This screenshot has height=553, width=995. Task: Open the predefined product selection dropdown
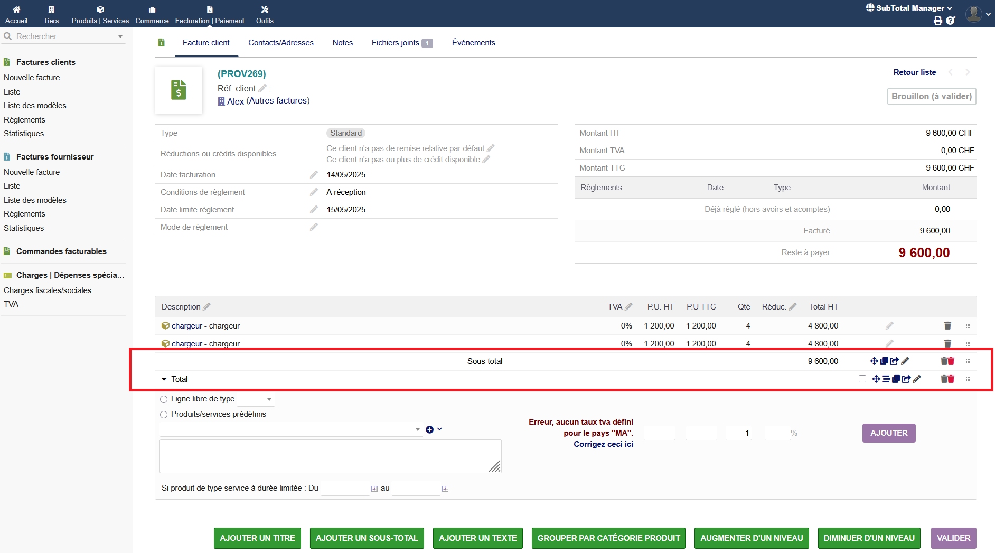289,430
